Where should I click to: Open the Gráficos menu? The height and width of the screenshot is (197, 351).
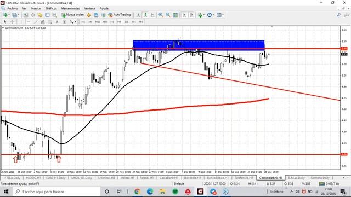(51, 9)
